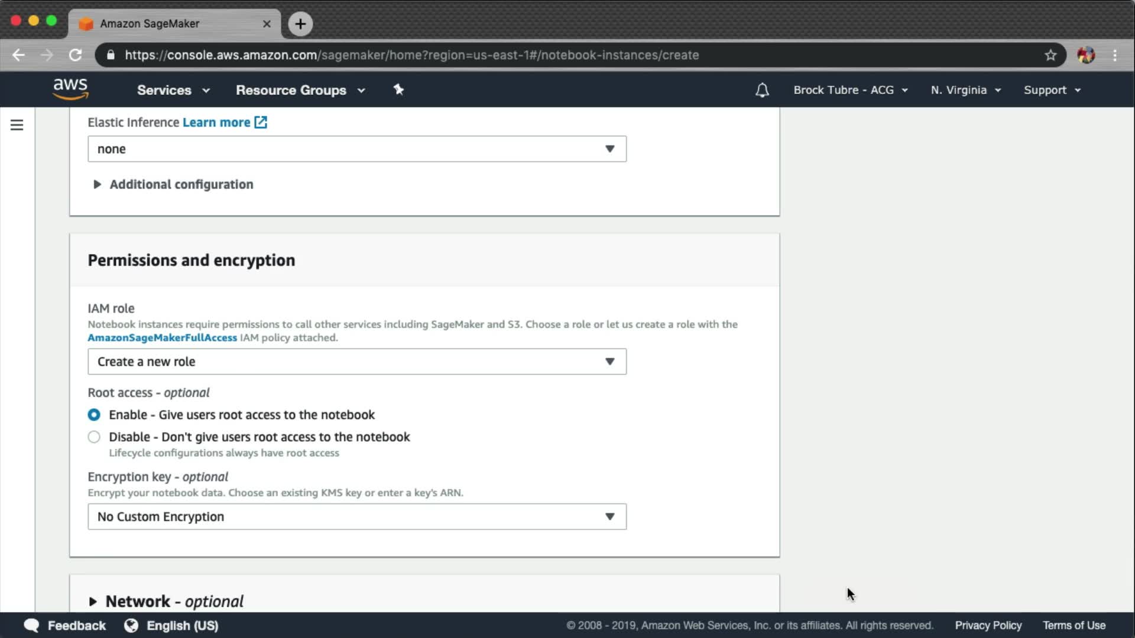Open the IAM role dropdown
The height and width of the screenshot is (638, 1135).
point(356,362)
